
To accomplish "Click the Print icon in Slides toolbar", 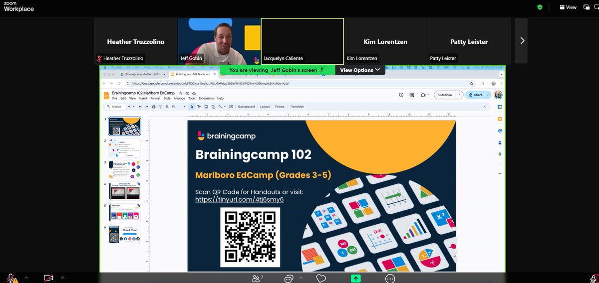I will (153, 107).
